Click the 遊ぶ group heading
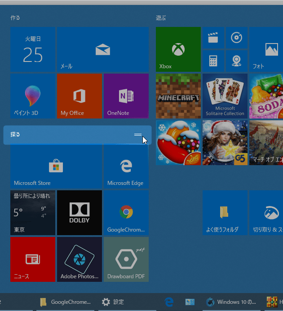 (x=161, y=18)
